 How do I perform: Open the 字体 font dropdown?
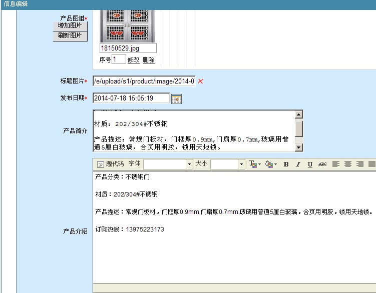[189, 164]
